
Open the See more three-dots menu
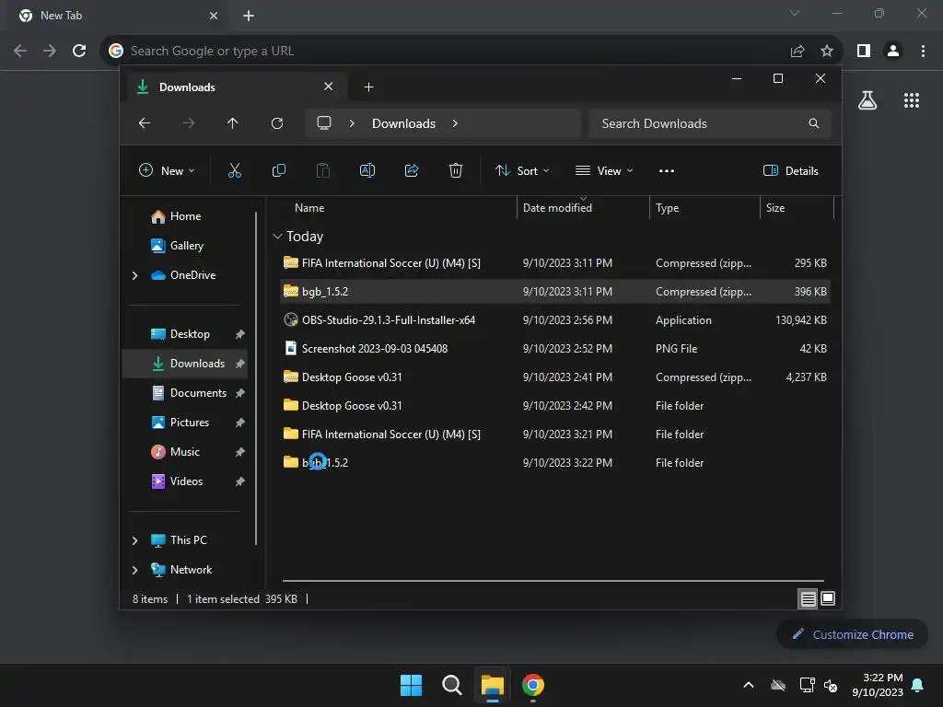(x=667, y=170)
